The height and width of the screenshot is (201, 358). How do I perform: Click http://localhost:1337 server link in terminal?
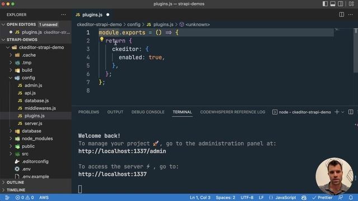pyautogui.click(x=112, y=174)
